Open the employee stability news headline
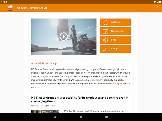 pyautogui.click(x=80, y=100)
